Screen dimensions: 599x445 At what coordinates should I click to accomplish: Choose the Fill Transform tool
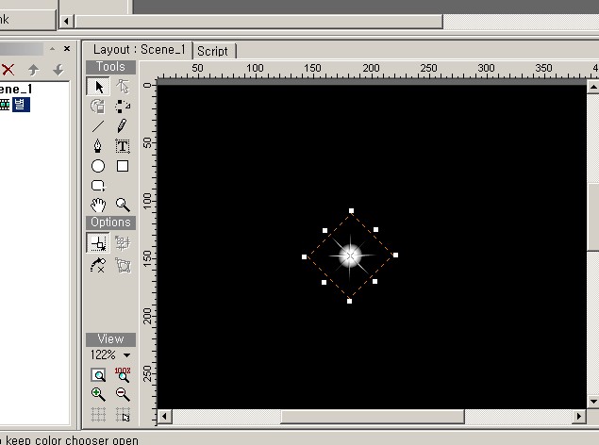point(98,106)
